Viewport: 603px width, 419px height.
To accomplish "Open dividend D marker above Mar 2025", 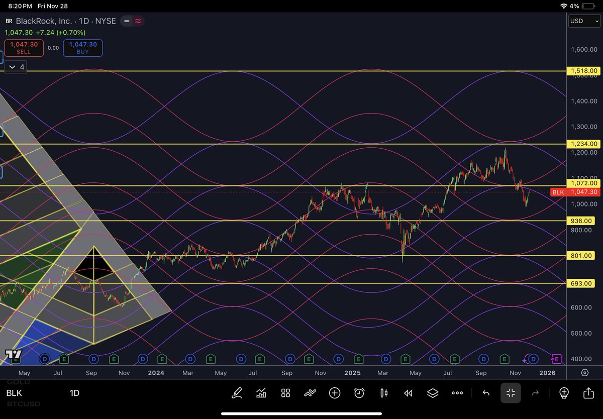I will tap(386, 359).
